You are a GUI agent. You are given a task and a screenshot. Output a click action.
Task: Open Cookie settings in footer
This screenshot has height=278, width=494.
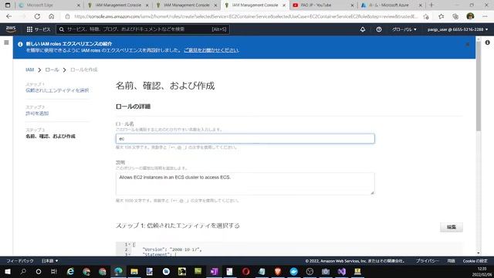[475, 261]
